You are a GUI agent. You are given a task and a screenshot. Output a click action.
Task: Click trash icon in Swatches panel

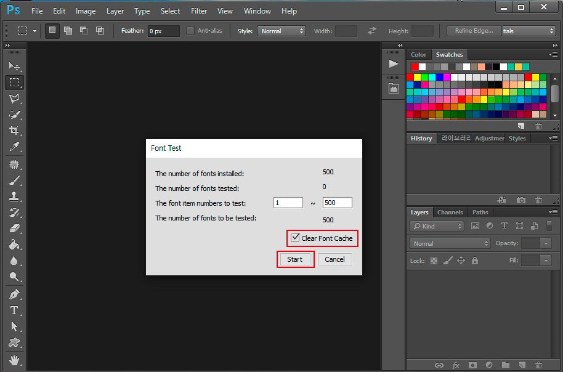538,126
